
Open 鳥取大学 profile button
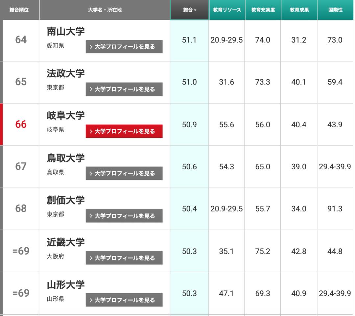pyautogui.click(x=124, y=173)
